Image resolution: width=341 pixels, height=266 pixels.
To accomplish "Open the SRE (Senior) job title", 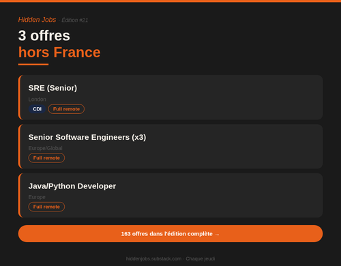I will [x=53, y=88].
